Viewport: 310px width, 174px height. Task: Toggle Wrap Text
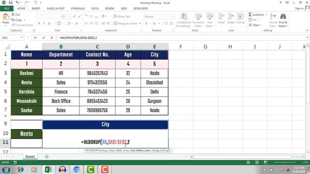[122, 16]
